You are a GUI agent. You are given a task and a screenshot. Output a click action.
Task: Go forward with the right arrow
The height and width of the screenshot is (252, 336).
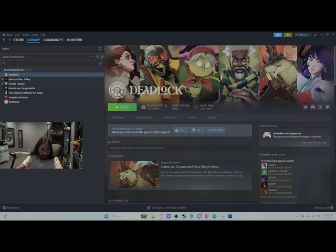(9, 40)
